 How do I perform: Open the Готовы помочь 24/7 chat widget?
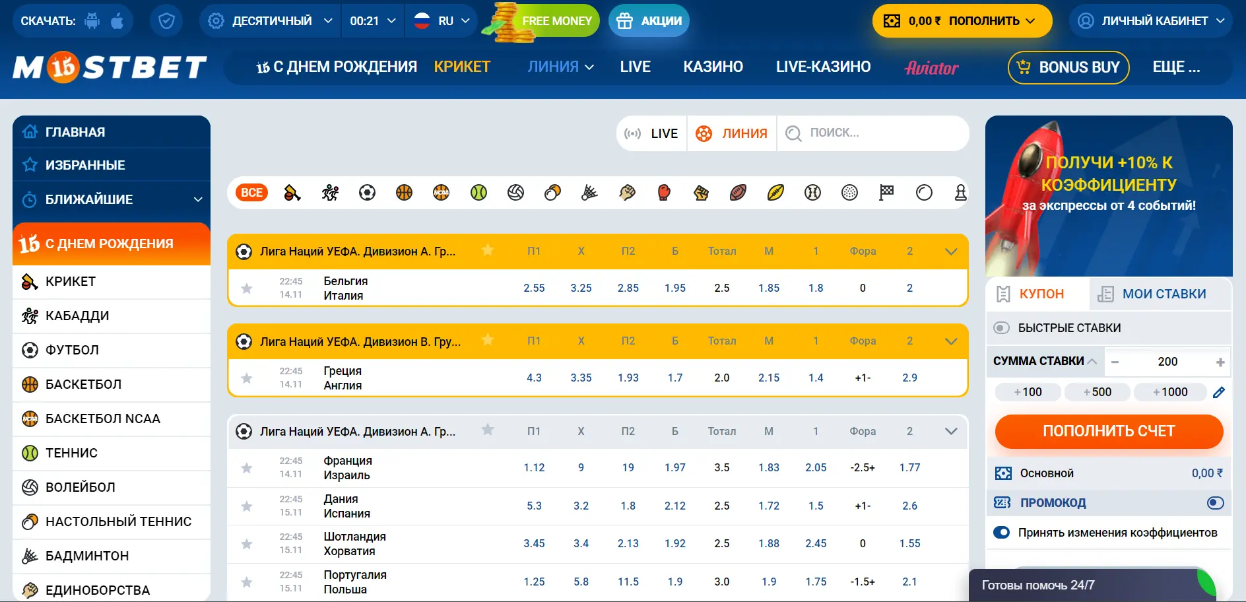pyautogui.click(x=1092, y=585)
